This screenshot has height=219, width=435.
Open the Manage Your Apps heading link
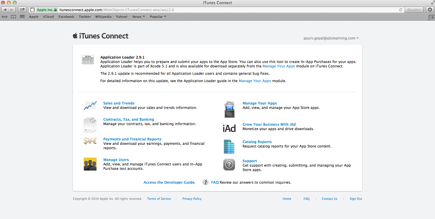(x=260, y=103)
